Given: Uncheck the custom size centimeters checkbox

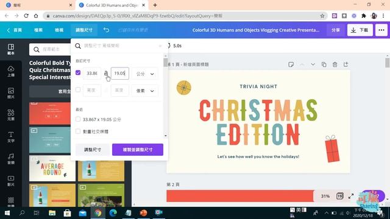Looking at the screenshot, I should (78, 73).
